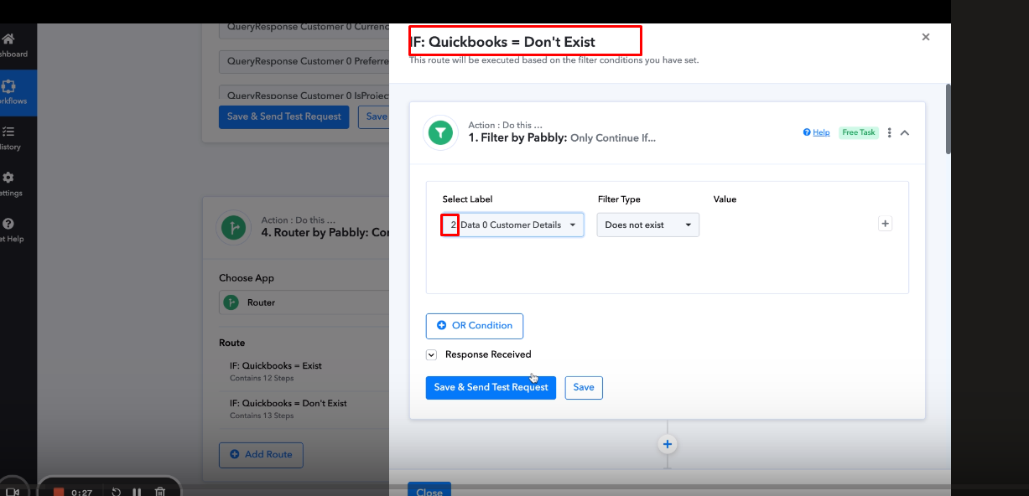
Task: Click the route title IF: Quickbooks = Don't Exist
Action: coord(502,41)
